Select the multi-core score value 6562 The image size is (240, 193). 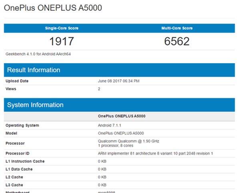tap(177, 41)
